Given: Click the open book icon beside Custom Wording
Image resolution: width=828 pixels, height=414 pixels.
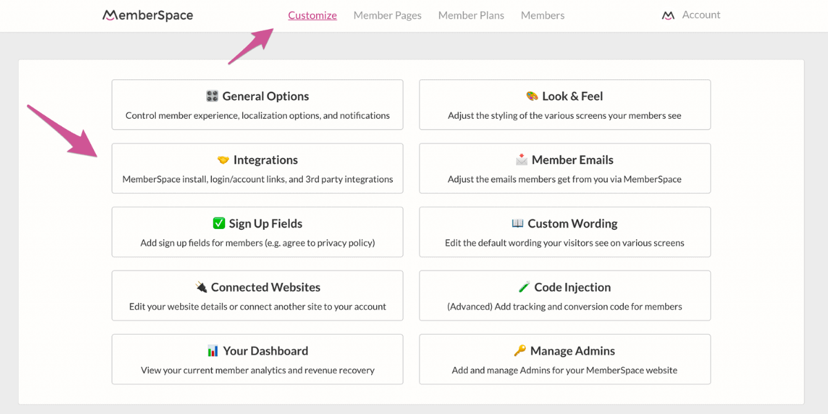Looking at the screenshot, I should [x=517, y=223].
